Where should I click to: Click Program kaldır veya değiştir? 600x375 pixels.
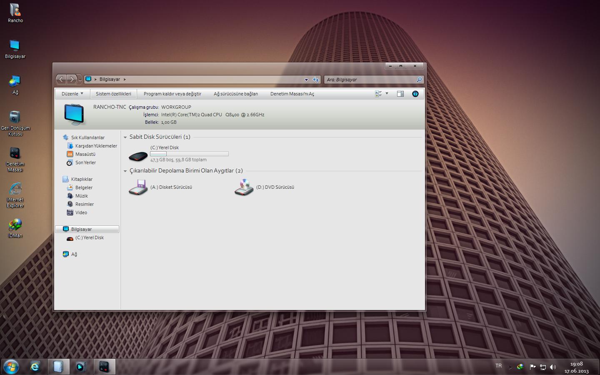pyautogui.click(x=172, y=94)
